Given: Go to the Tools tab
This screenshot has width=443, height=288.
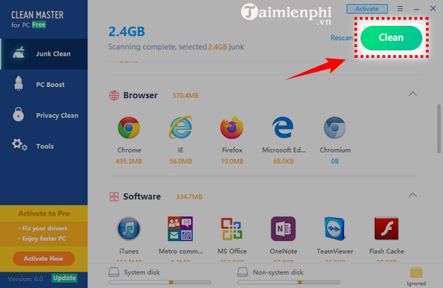Looking at the screenshot, I should coord(44,146).
